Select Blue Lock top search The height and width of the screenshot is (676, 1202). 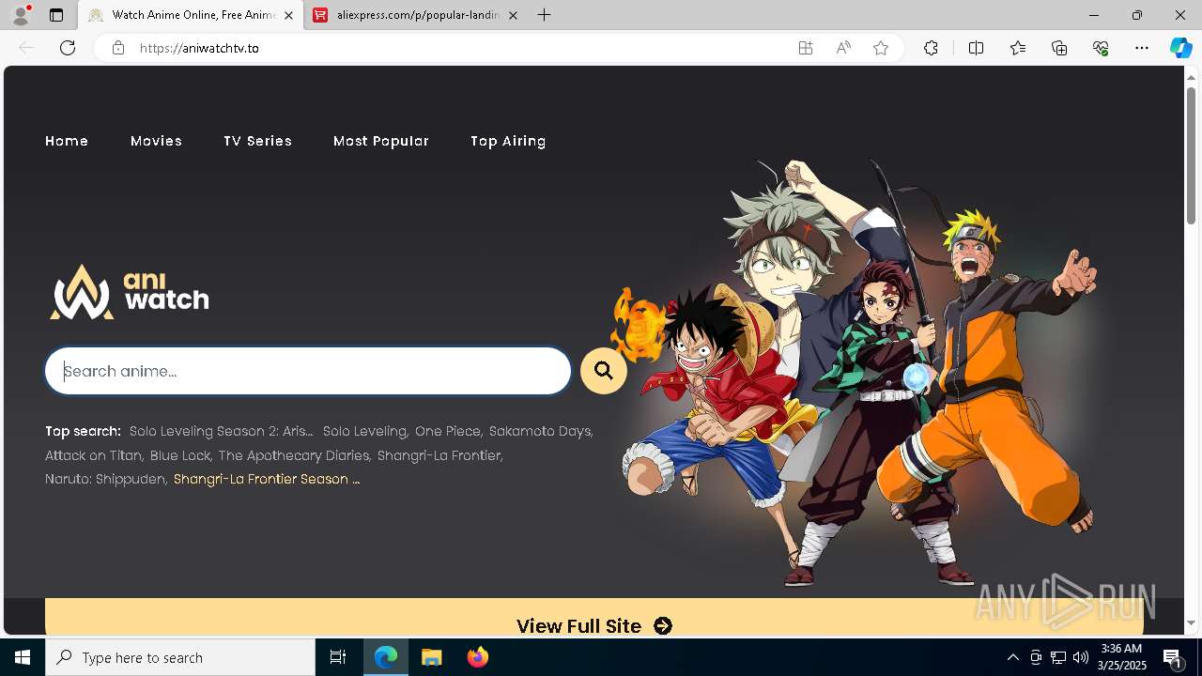(179, 455)
